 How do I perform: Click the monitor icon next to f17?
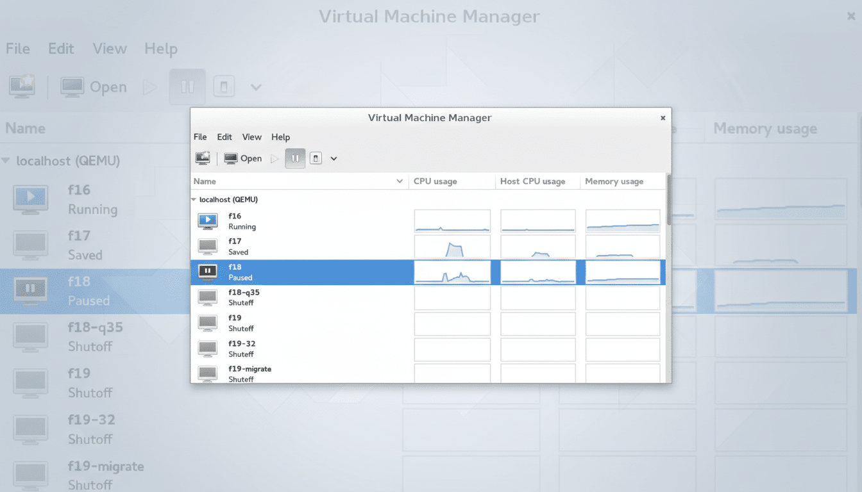coord(207,246)
